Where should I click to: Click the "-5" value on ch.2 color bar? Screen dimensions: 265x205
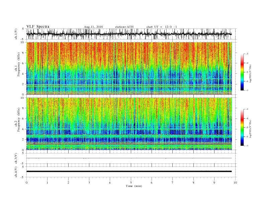[247, 128]
